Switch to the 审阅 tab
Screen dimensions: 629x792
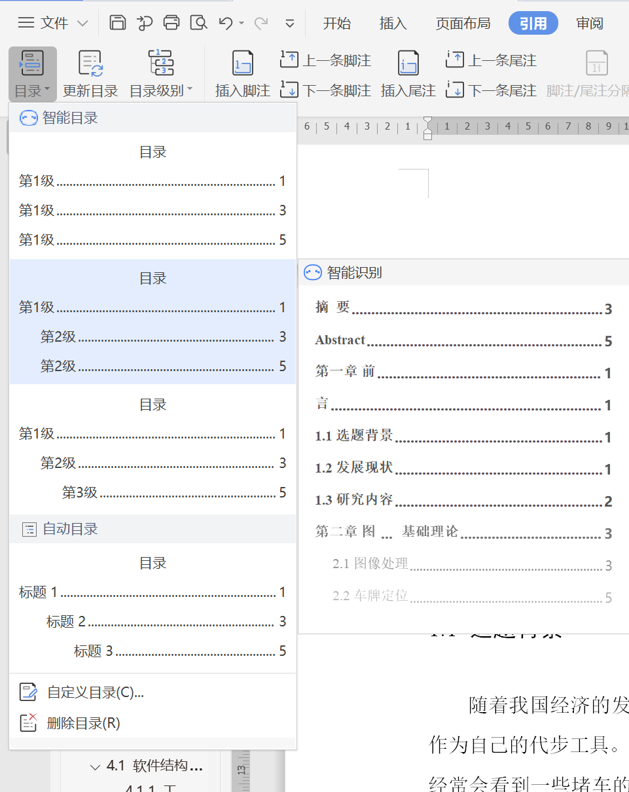(x=590, y=24)
